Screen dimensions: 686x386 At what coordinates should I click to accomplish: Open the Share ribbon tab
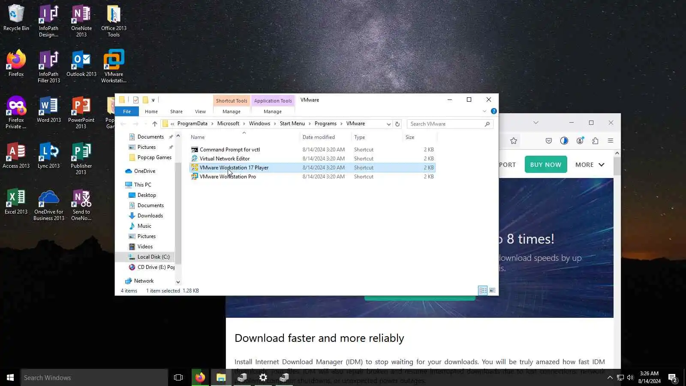(176, 112)
